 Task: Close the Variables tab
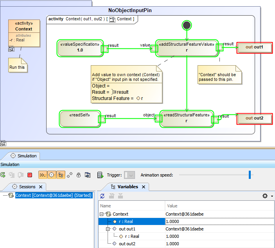[143, 187]
